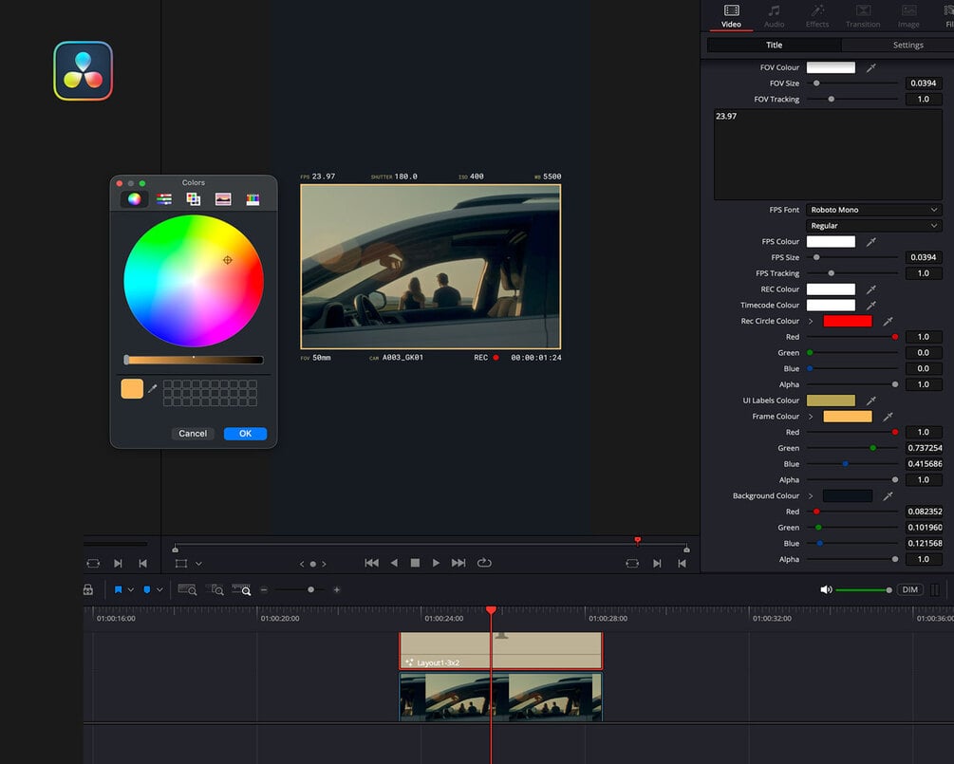Click Cancel in the Colors dialog
Viewport: 954px width, 764px height.
point(193,434)
